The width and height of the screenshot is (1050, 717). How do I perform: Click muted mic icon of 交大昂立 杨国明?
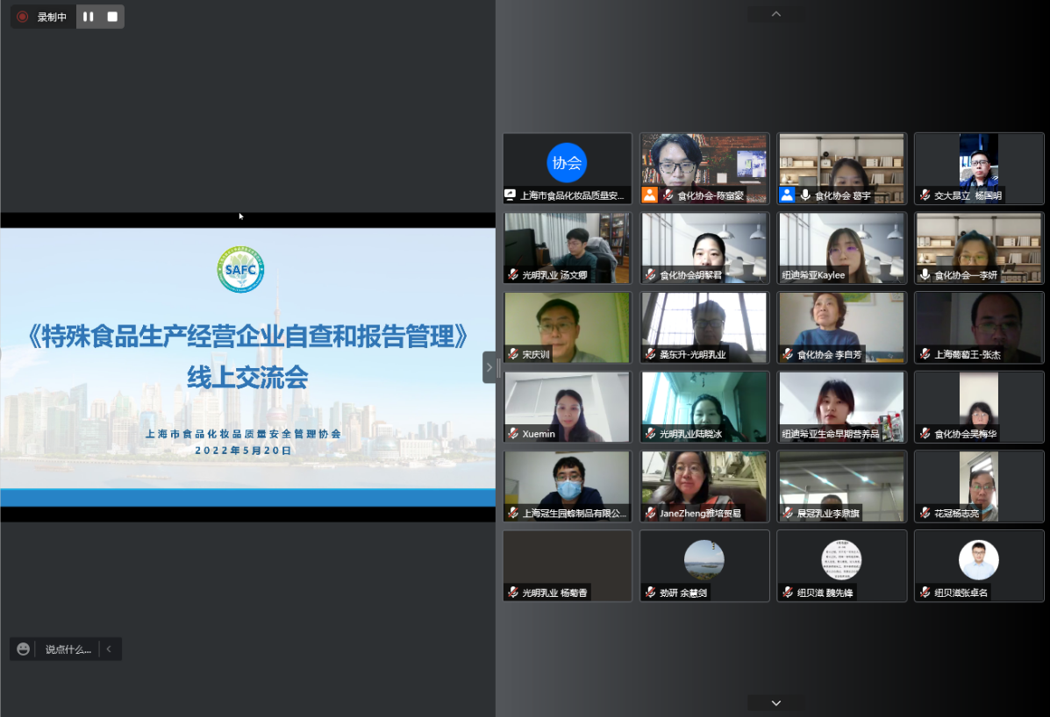(x=925, y=195)
